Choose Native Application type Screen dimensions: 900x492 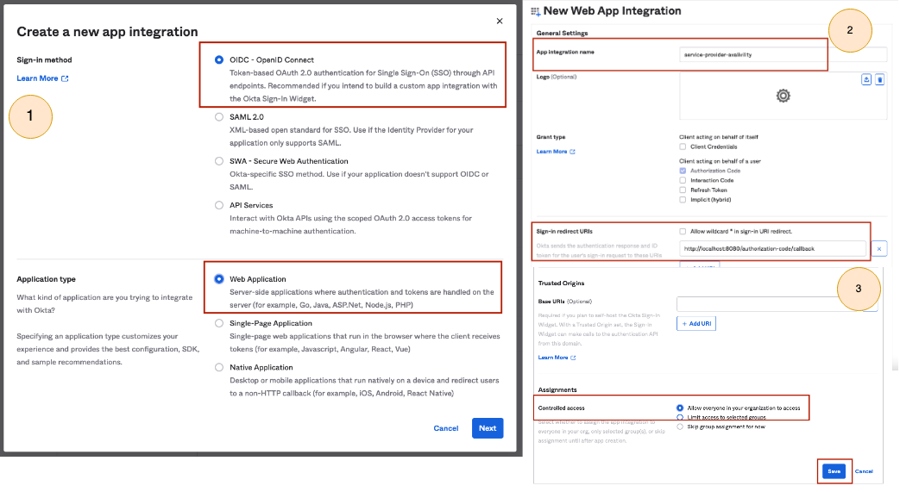click(219, 368)
